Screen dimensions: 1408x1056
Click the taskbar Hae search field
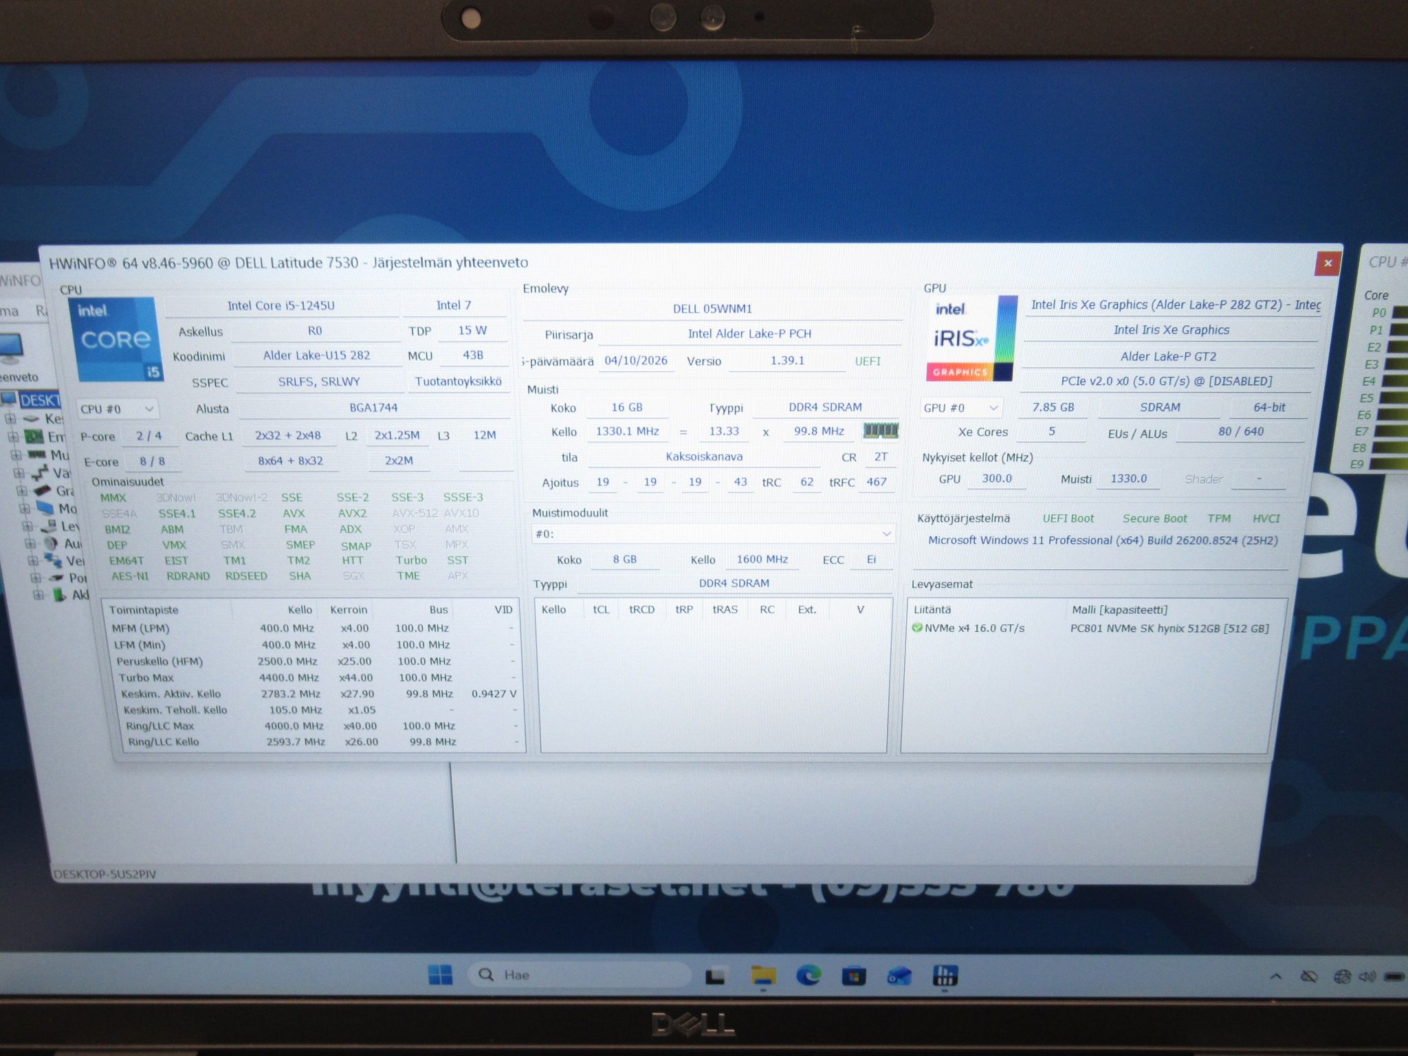click(x=579, y=975)
